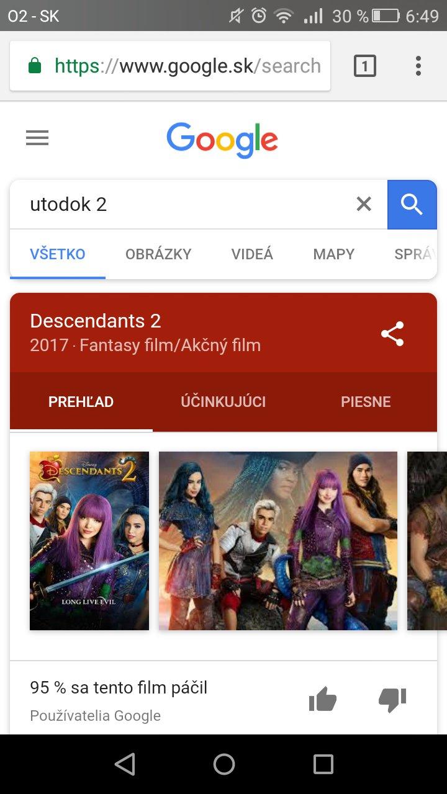Tap the Android back navigation button
Image resolution: width=447 pixels, height=794 pixels.
click(125, 764)
